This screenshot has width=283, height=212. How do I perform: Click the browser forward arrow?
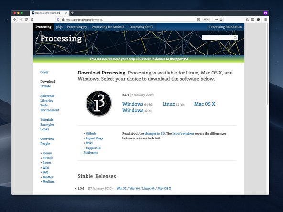(x=21, y=19)
